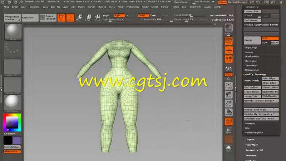Select the Move tool in top toolbar
This screenshot has width=286, height=161.
(x=79, y=17)
